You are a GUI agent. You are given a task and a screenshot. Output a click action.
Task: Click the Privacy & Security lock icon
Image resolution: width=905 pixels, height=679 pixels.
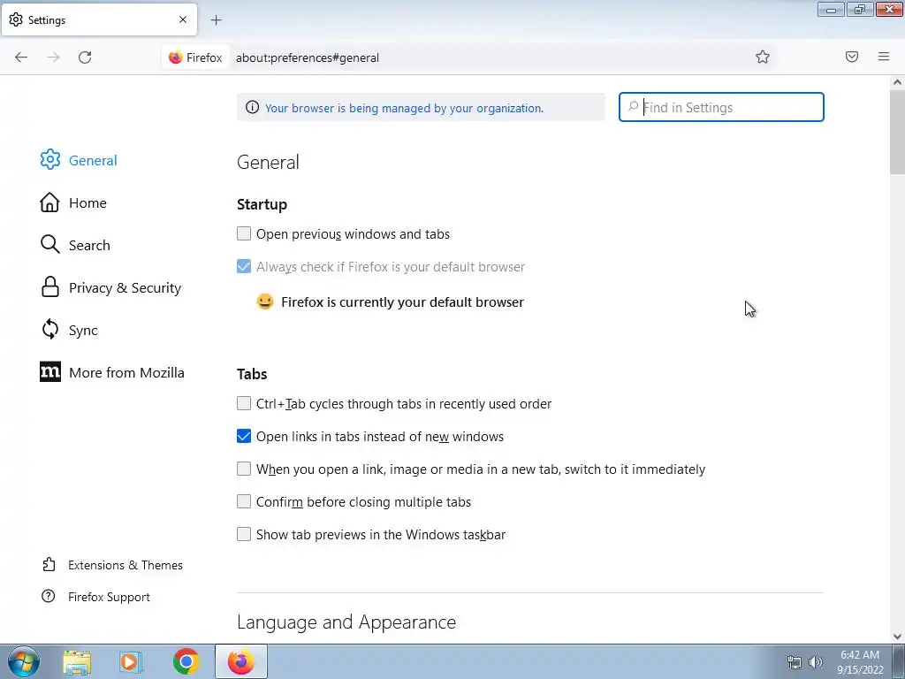pos(50,287)
